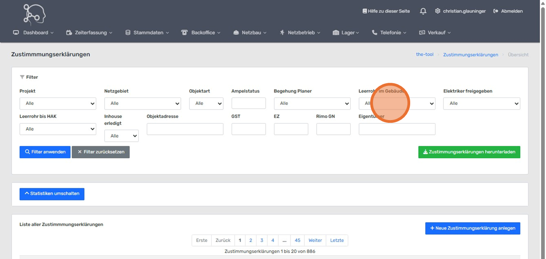This screenshot has height=259, width=546.
Task: Click the the-tool head logo
Action: click(x=35, y=14)
